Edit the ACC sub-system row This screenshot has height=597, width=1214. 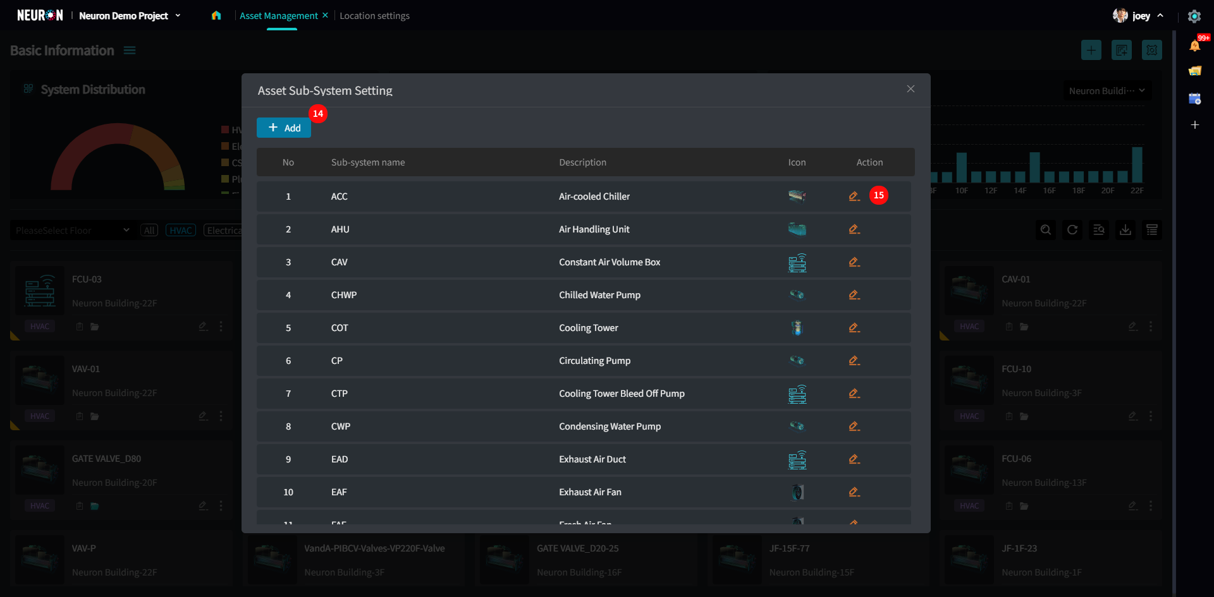tap(854, 196)
